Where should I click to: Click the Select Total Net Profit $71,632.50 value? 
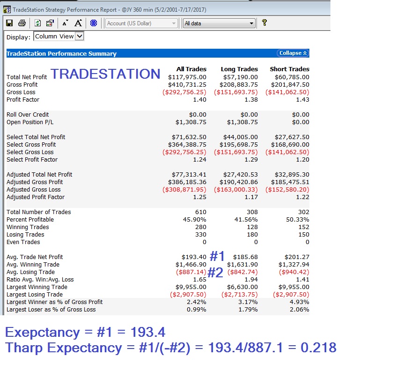pos(189,137)
